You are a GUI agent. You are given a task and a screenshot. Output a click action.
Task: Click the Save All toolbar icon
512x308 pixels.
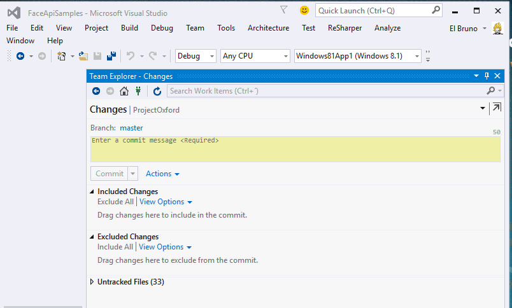click(x=111, y=56)
